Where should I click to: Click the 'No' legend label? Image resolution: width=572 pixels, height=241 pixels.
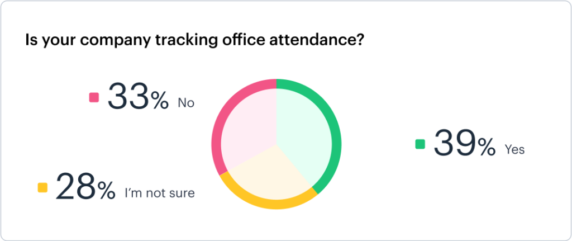point(186,103)
